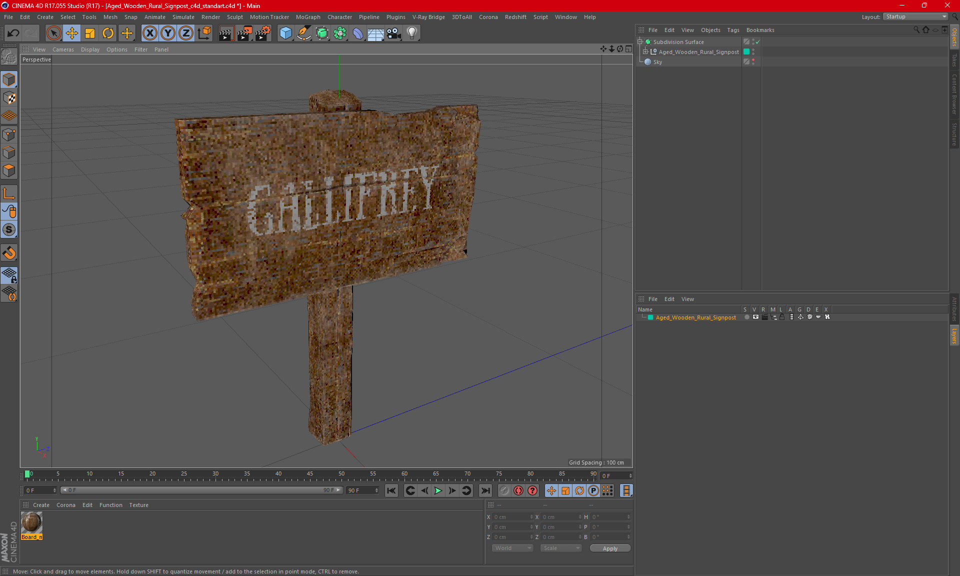Add a Light object

coord(412,33)
